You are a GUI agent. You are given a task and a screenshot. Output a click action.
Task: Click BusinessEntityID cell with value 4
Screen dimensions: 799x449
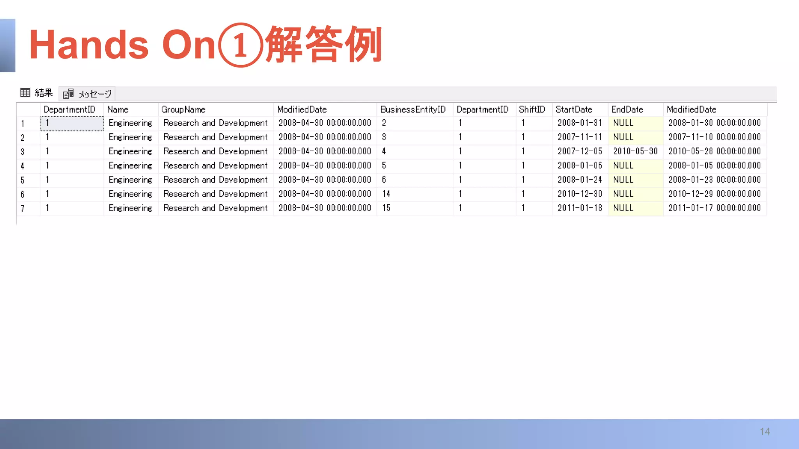(x=415, y=151)
